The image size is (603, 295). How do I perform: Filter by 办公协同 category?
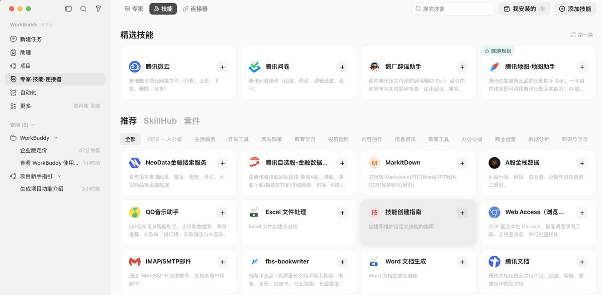click(472, 139)
